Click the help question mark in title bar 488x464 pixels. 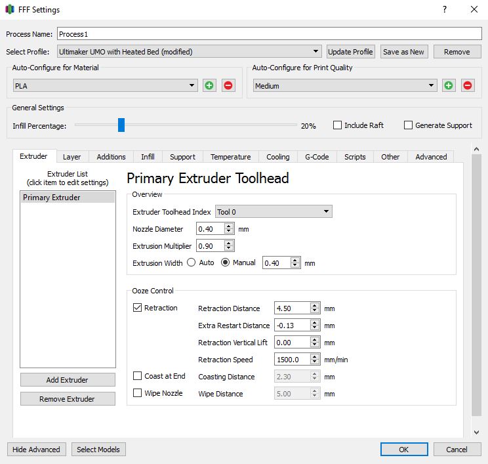[445, 10]
